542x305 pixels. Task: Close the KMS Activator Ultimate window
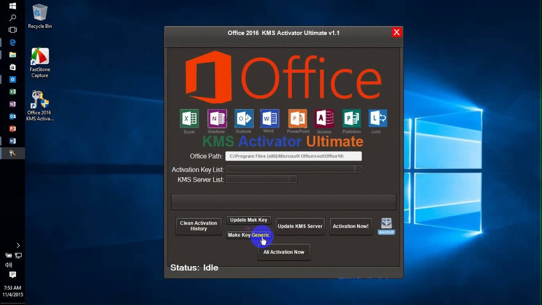pos(396,32)
